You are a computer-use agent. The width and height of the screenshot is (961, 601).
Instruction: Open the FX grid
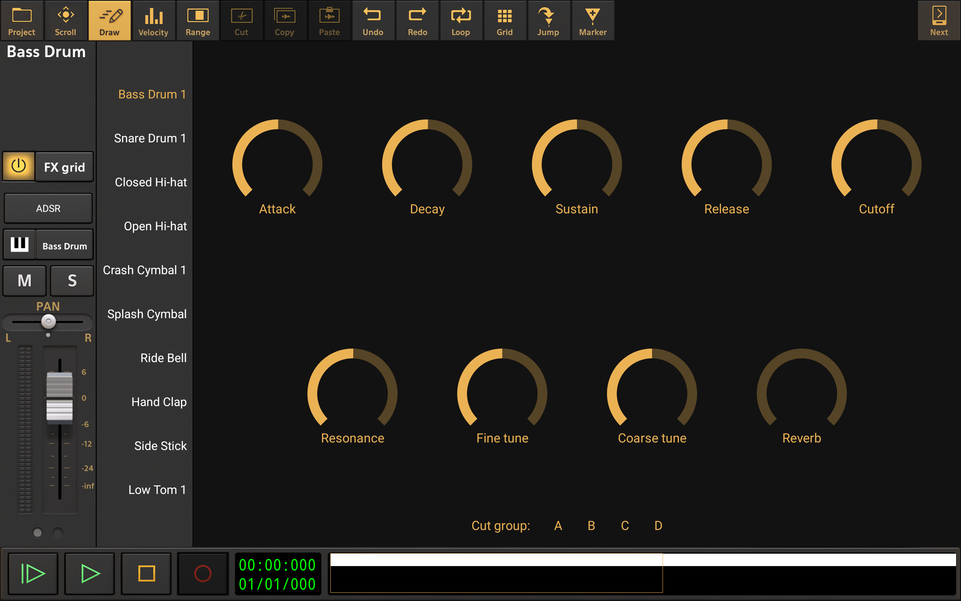[x=64, y=167]
